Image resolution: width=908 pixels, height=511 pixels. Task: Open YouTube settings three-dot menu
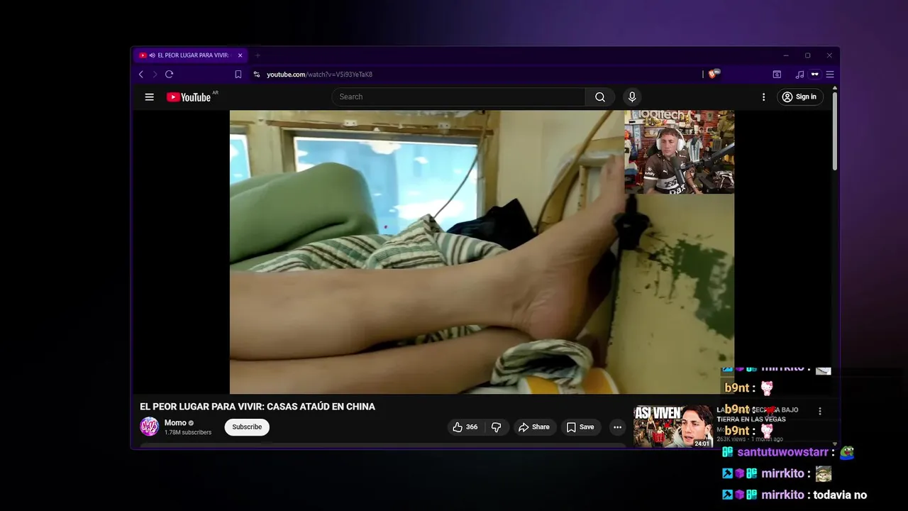click(763, 97)
